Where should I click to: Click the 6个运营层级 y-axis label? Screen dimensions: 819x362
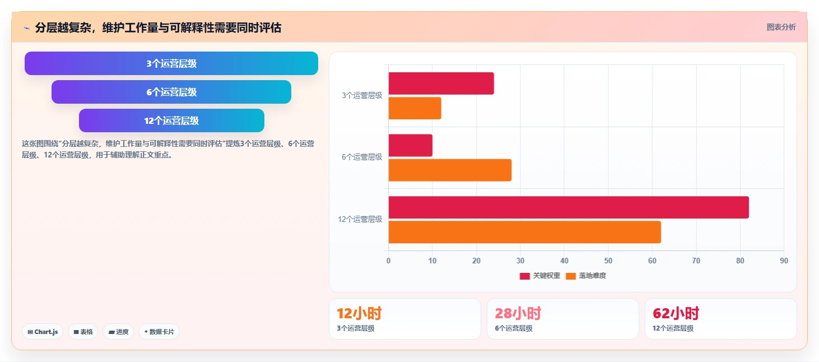[362, 157]
